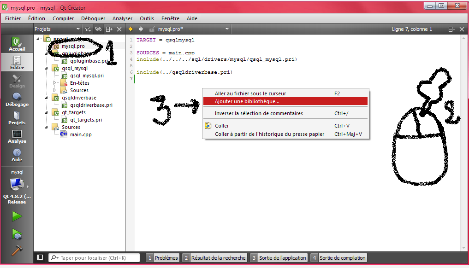This screenshot has height=268, width=469.
Task: Open the Projets view dropdown
Action: [x=57, y=29]
